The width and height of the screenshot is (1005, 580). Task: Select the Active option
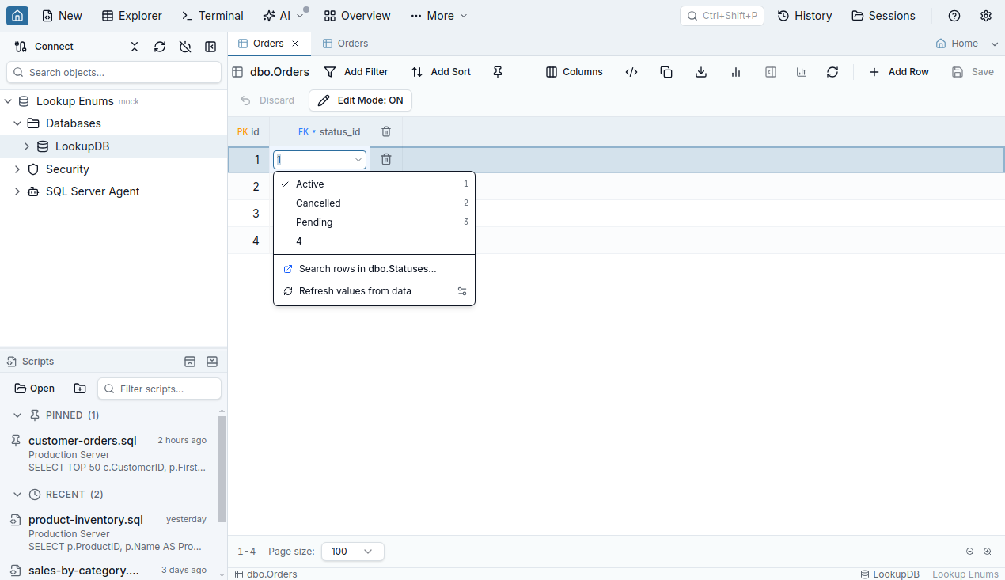coord(374,184)
